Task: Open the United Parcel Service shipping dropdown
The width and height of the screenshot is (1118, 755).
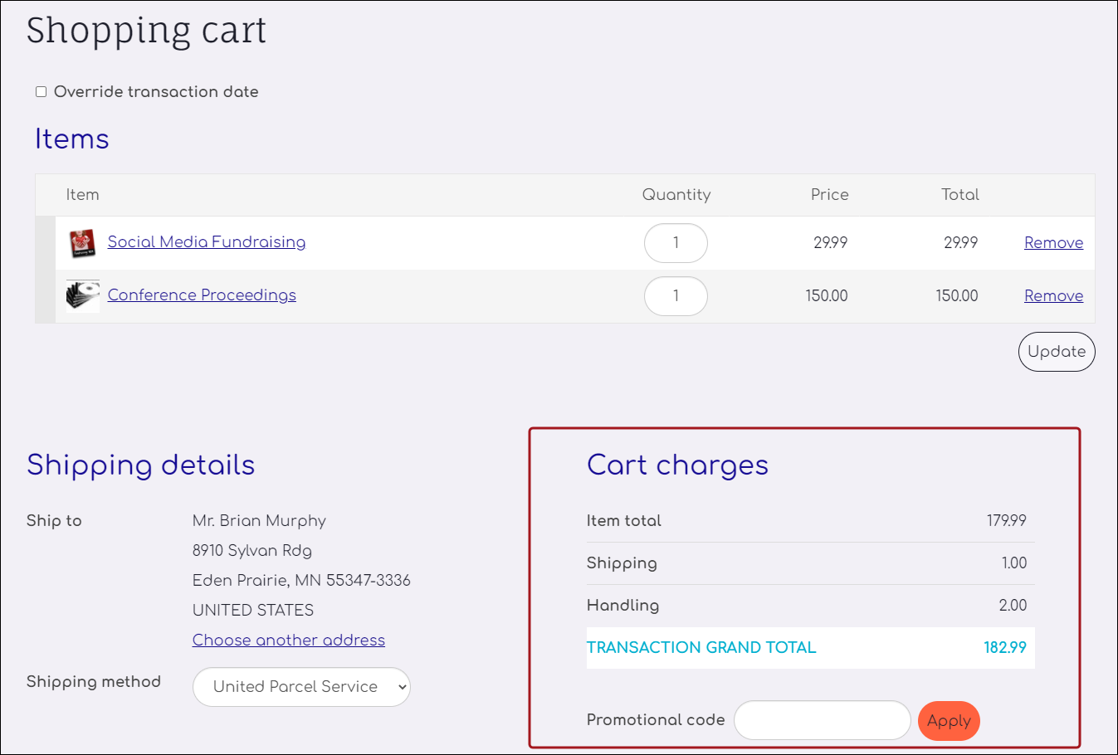Action: (x=301, y=687)
